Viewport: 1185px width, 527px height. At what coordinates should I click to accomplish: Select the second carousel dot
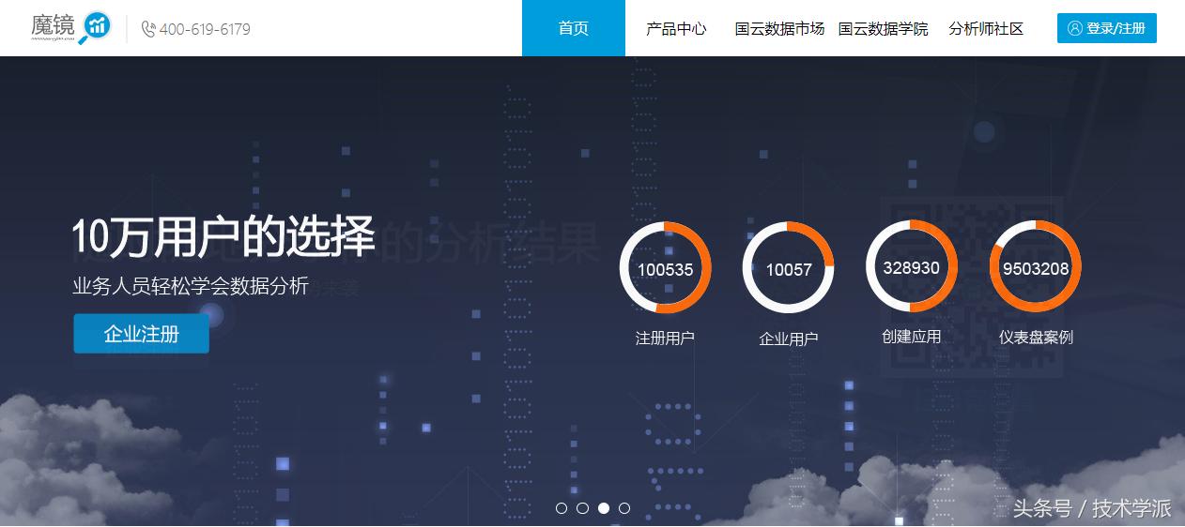582,508
